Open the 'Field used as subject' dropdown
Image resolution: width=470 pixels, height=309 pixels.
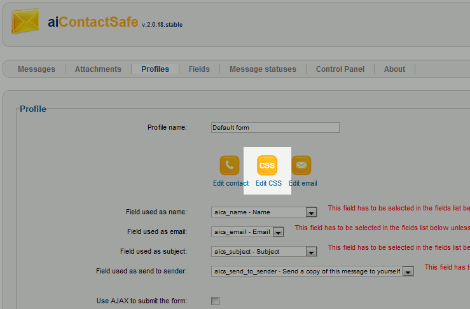(310, 252)
